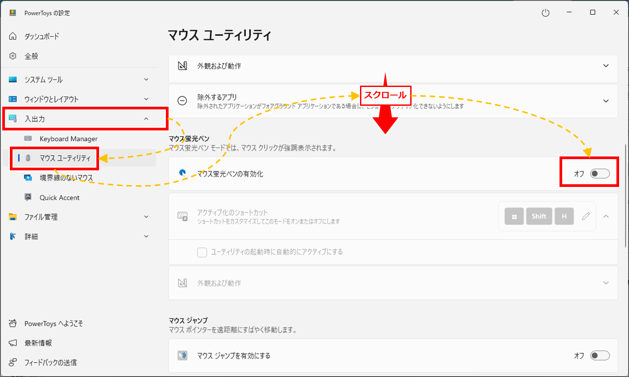Click the 入出力 keyboard icon
Viewport: 629px width, 377px height.
point(13,119)
